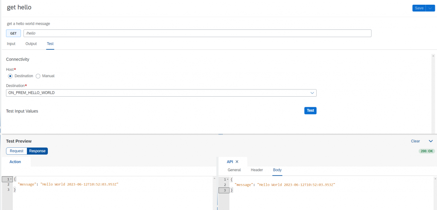Click the message line in API Body editor
Viewport: 437px width, 210px height.
pyautogui.click(x=285, y=185)
